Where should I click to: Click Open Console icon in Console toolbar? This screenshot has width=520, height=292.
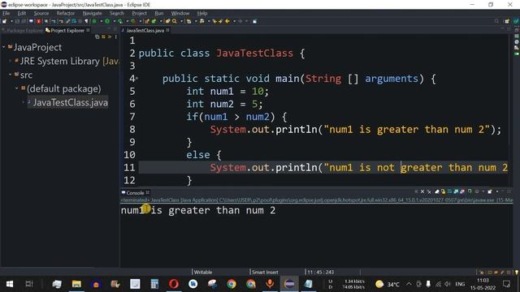489,191
